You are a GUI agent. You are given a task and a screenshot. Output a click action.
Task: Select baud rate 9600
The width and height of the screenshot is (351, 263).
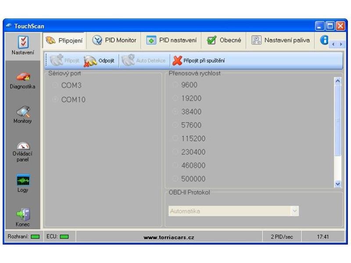tap(185, 85)
